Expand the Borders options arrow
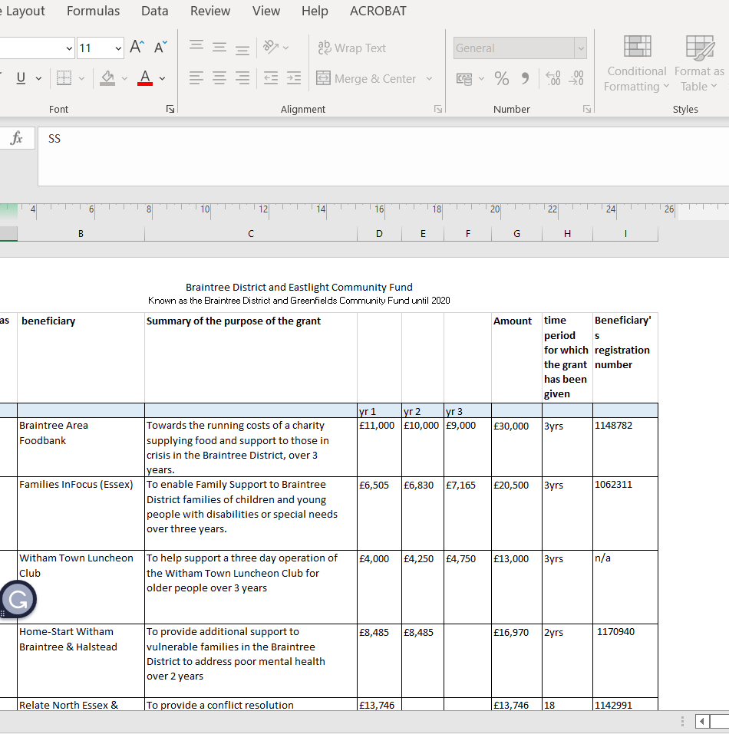 coord(81,79)
